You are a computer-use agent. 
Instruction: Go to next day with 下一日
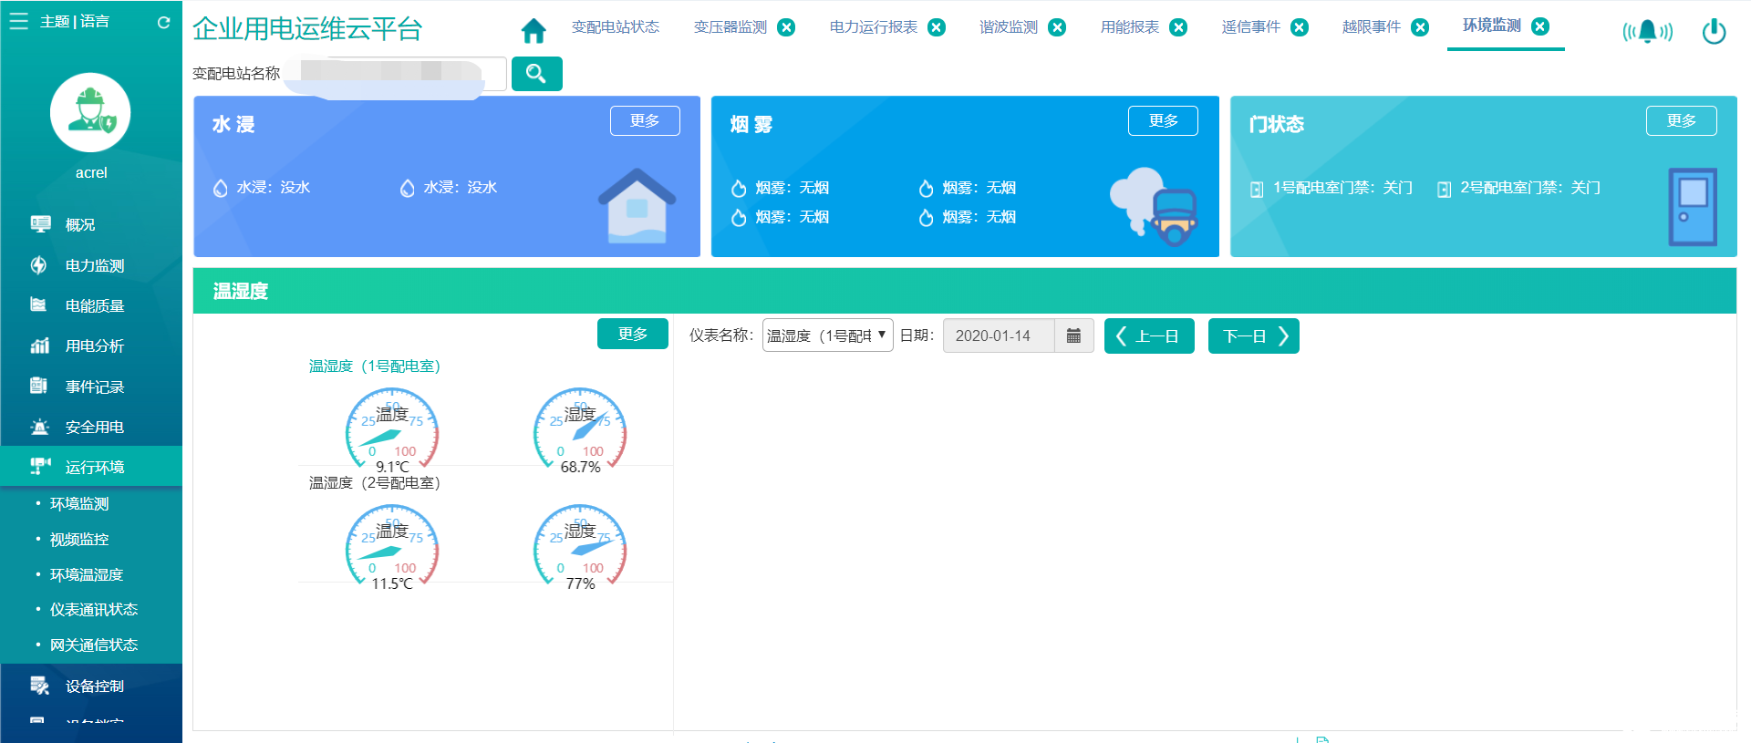click(x=1254, y=335)
